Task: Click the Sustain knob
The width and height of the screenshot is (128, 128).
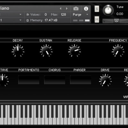Action: (46, 51)
